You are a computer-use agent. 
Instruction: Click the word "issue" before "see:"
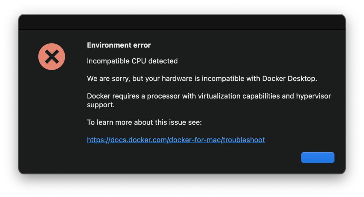(182, 122)
